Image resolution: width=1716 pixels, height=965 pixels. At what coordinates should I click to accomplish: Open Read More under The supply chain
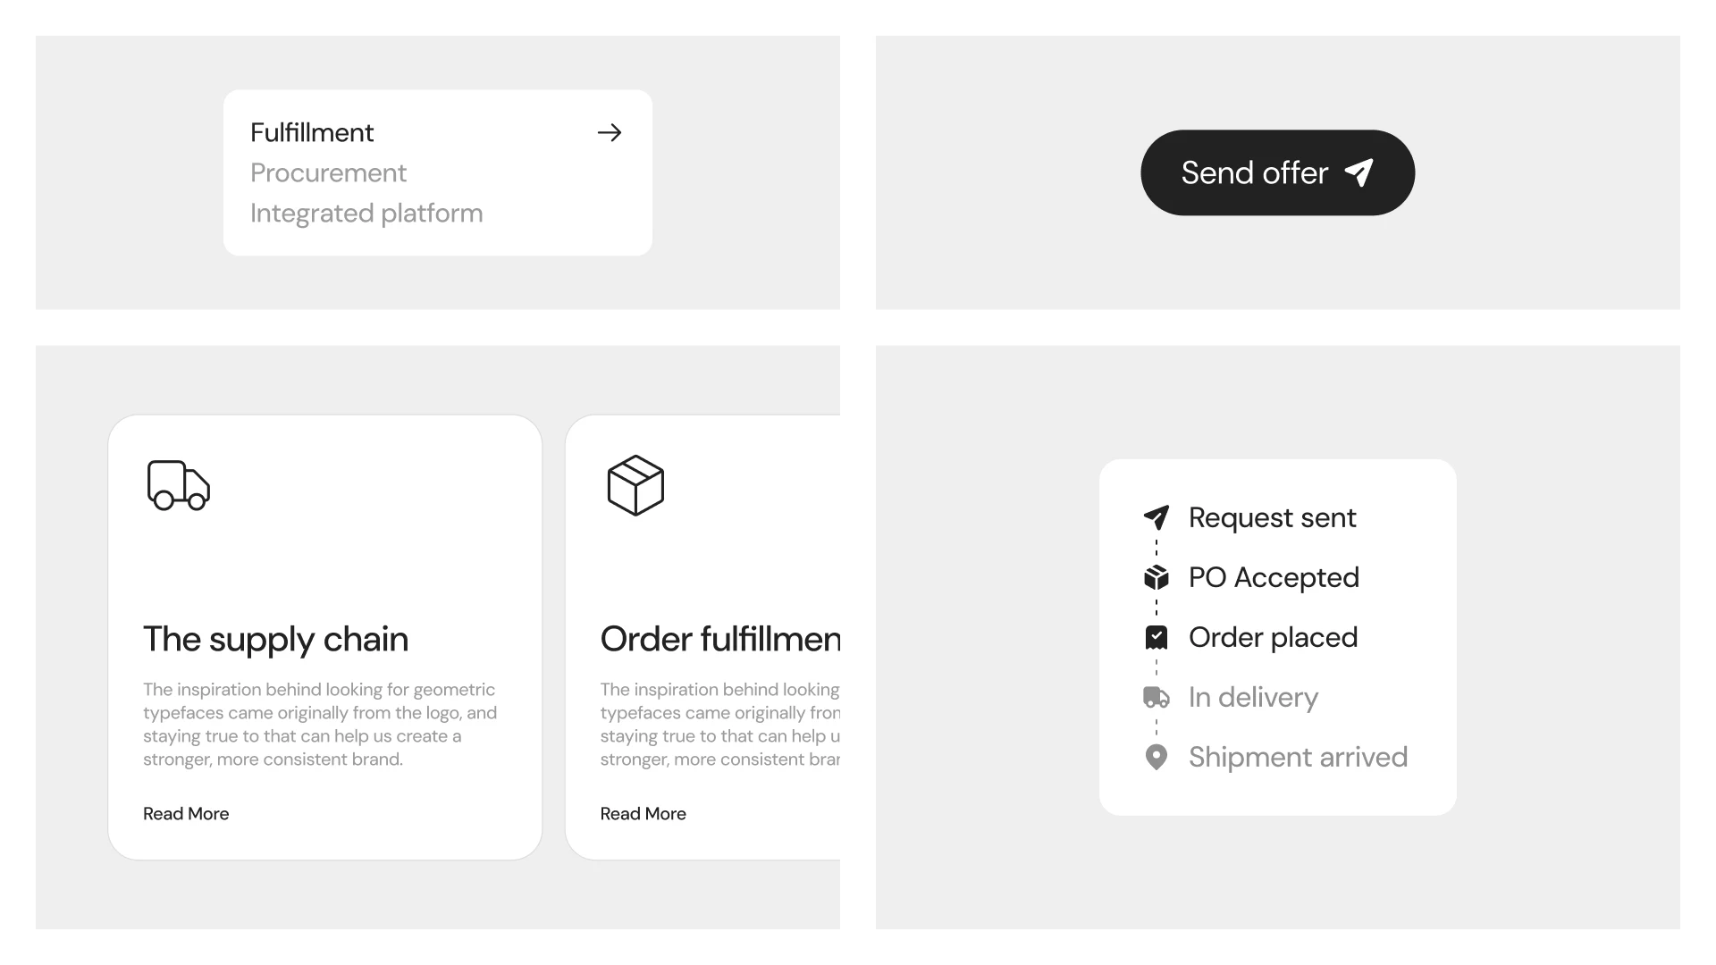[186, 813]
